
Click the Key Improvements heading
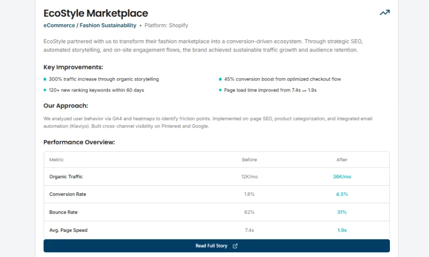pyautogui.click(x=73, y=67)
